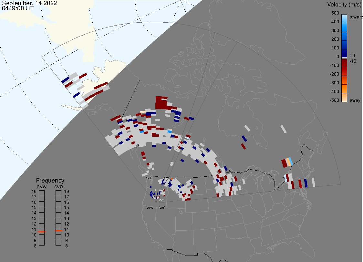The width and height of the screenshot is (363, 262).
Task: Click the "away" label beside the color bar
Action: [x=355, y=100]
